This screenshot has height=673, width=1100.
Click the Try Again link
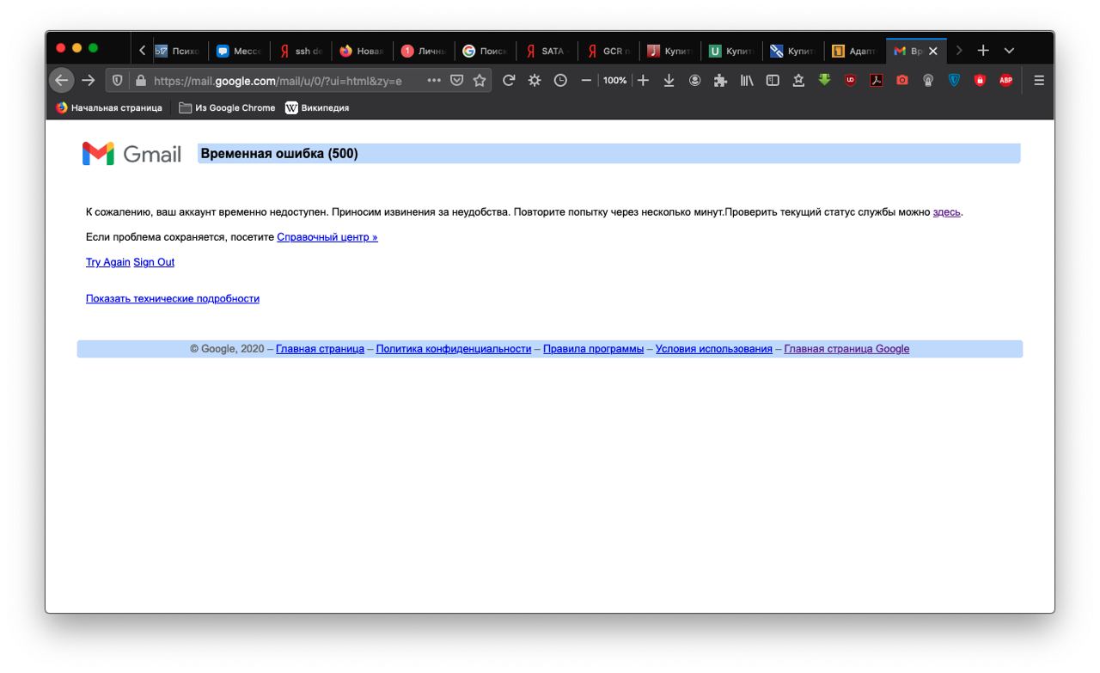coord(108,262)
